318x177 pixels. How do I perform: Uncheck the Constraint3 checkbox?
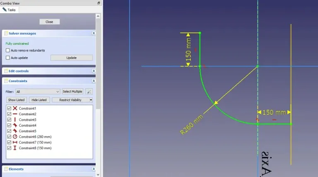(9, 120)
